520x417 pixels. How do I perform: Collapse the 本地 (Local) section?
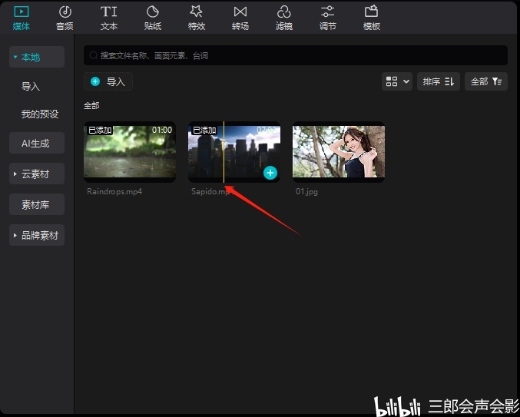point(37,57)
